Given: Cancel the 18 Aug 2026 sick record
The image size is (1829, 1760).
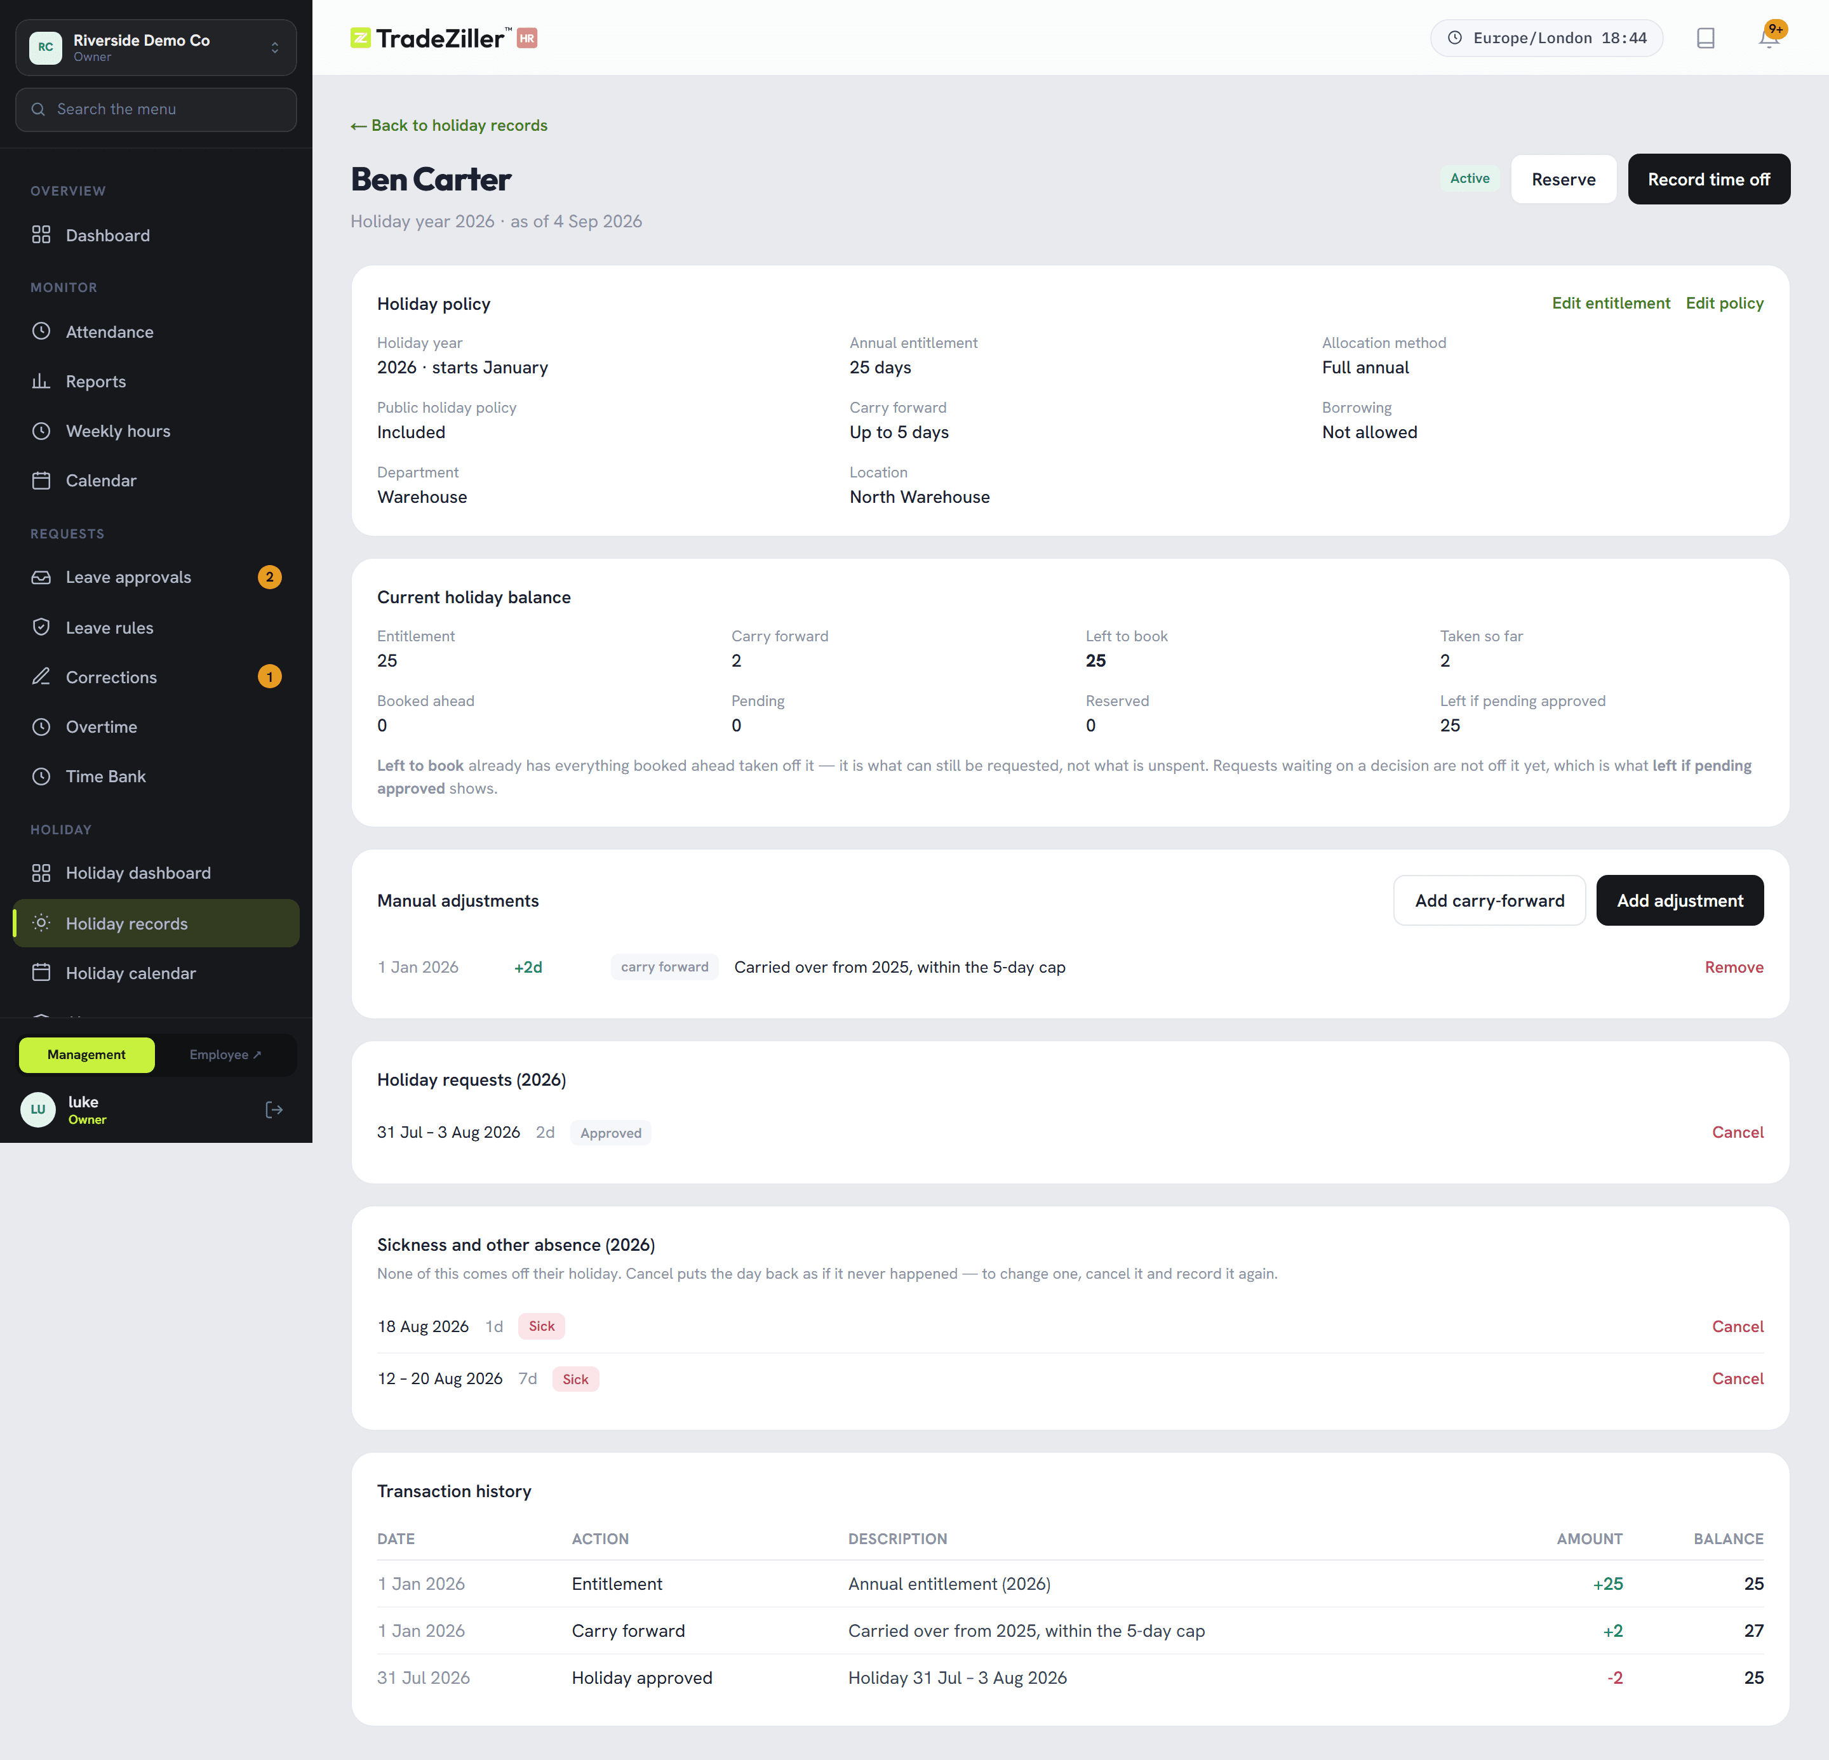Looking at the screenshot, I should pyautogui.click(x=1737, y=1326).
